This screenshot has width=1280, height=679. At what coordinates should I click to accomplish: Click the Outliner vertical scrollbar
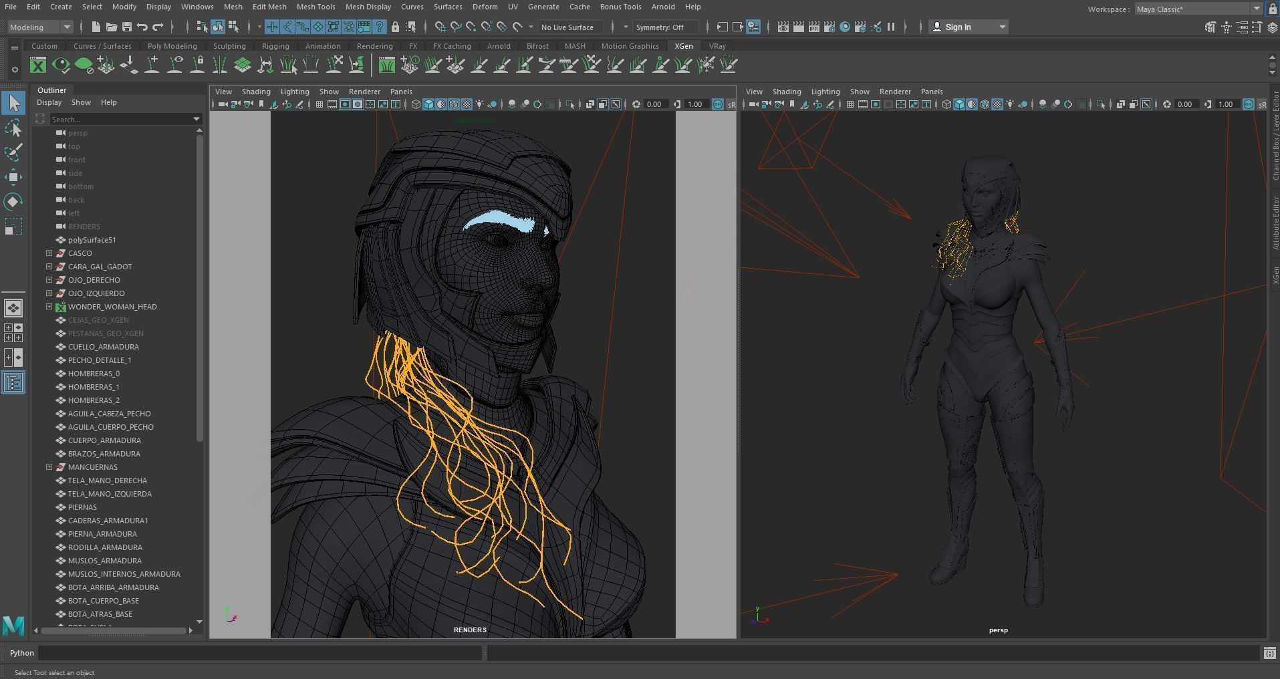[199, 287]
